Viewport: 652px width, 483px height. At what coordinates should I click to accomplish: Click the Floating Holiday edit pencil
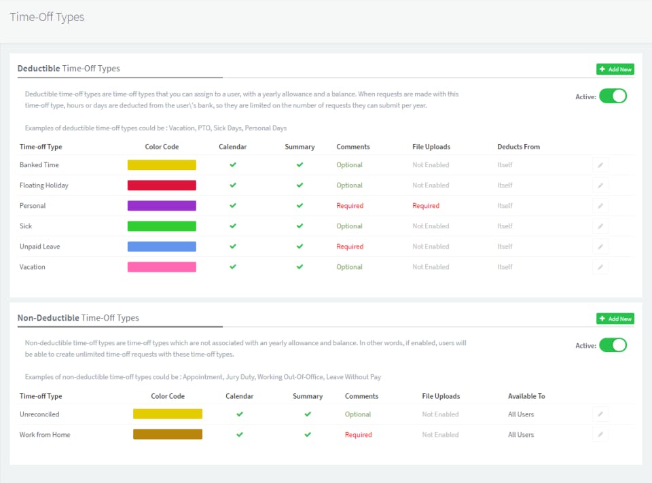(600, 185)
